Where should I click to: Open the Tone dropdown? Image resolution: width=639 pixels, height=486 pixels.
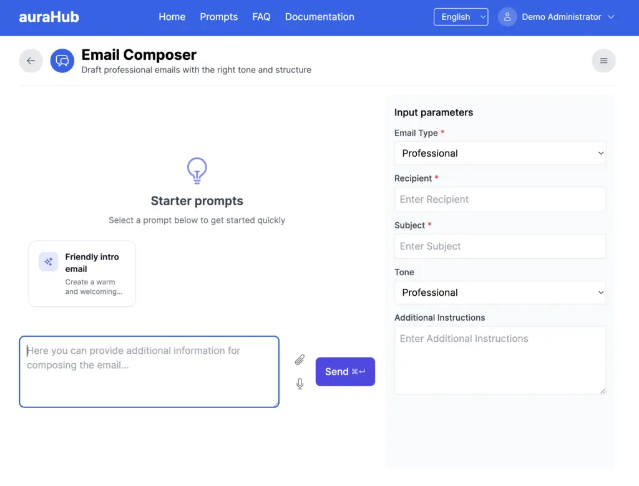pos(500,292)
